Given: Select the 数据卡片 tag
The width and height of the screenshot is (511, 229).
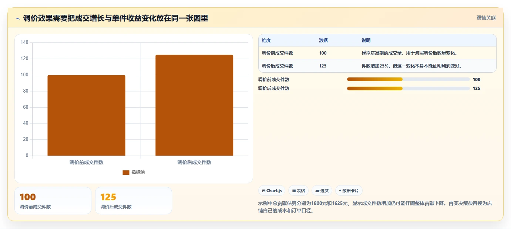Looking at the screenshot, I should tap(349, 191).
